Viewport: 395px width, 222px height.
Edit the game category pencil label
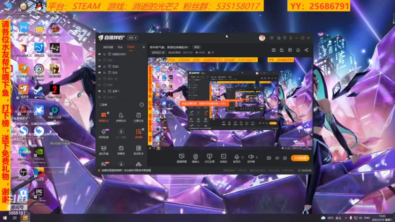158,53
